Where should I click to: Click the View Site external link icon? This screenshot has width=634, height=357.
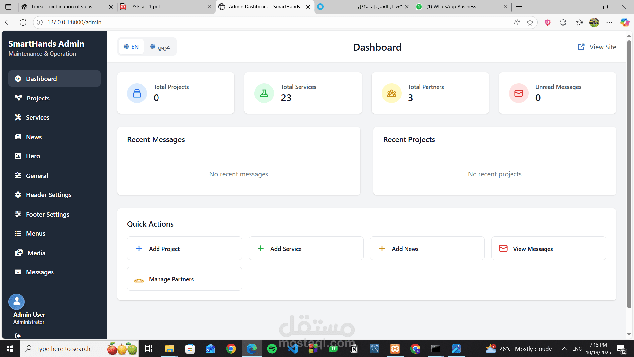pyautogui.click(x=581, y=47)
